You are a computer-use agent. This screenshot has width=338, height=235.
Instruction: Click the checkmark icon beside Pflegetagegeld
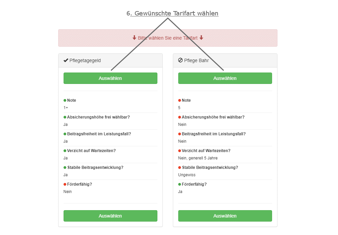(x=66, y=60)
